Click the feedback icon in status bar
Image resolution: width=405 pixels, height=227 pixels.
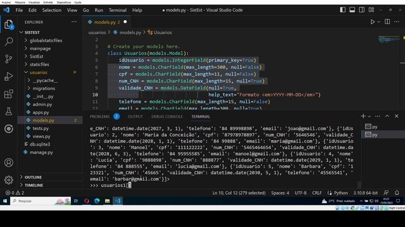386,193
